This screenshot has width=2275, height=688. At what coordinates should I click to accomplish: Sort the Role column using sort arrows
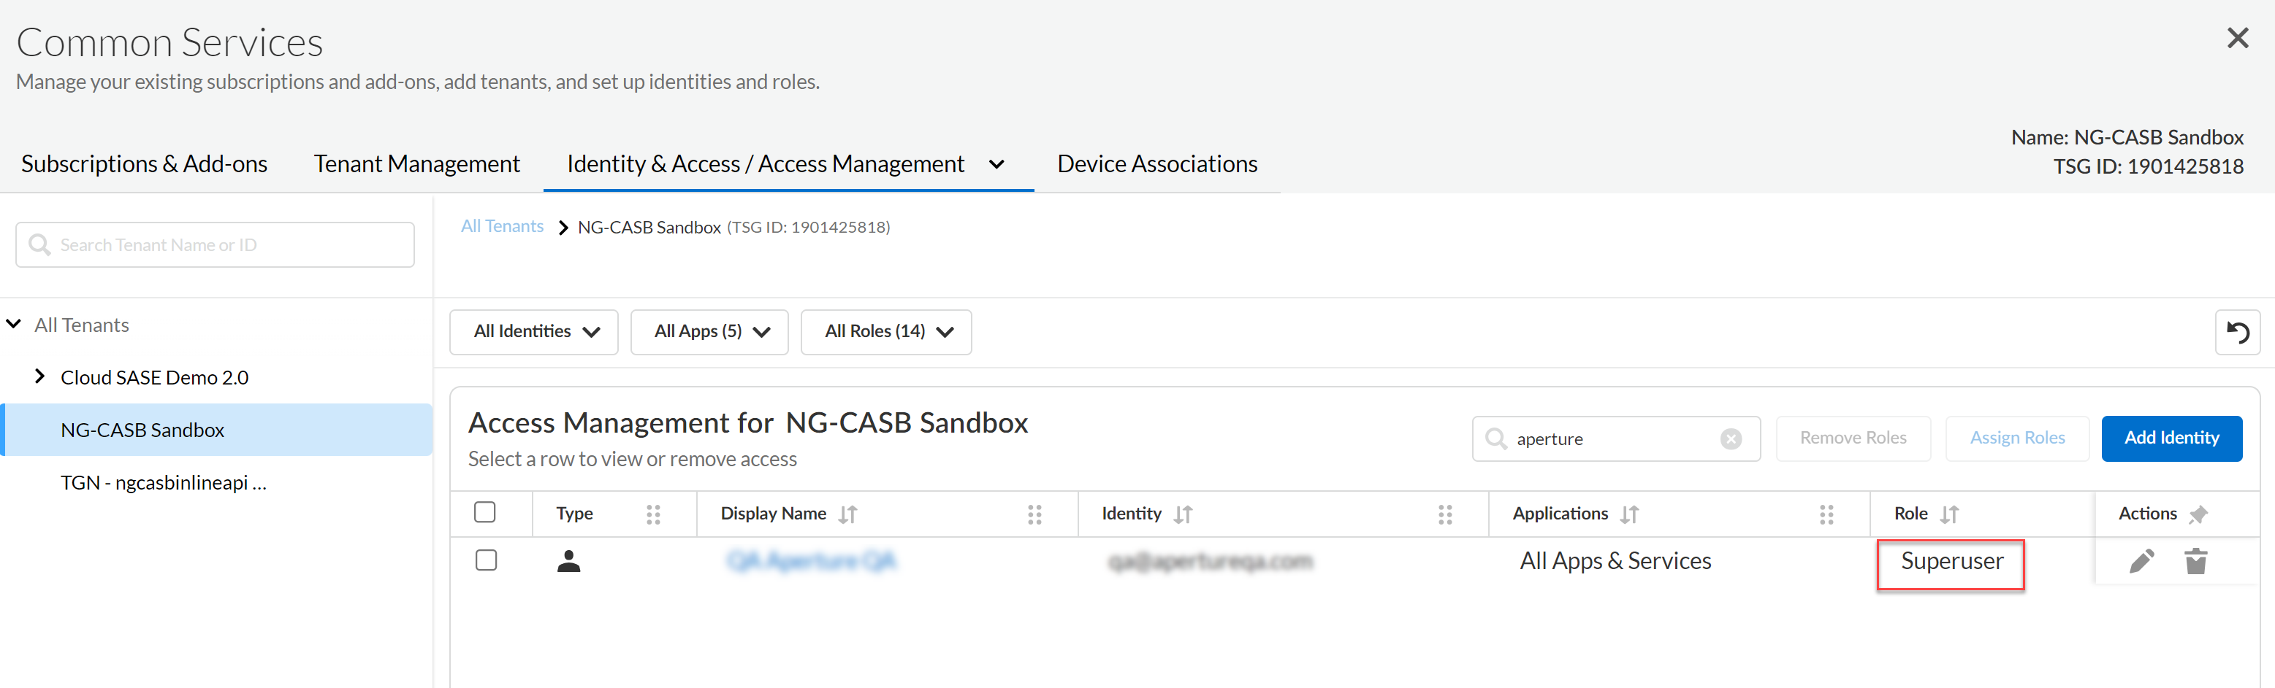(1949, 514)
